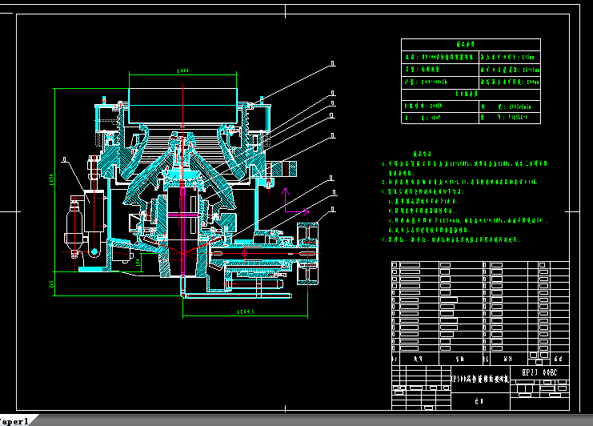Click the lowest part-number leader balloon
This screenshot has width=593, height=426.
click(333, 211)
